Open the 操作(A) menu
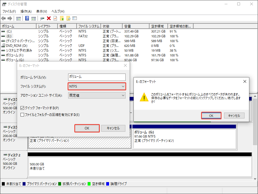 point(26,11)
